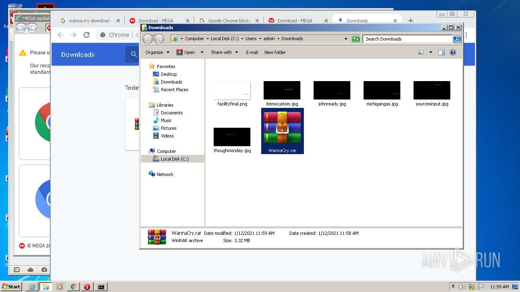The height and width of the screenshot is (292, 520).
Task: Open the volume control in tray
Action: (x=462, y=287)
